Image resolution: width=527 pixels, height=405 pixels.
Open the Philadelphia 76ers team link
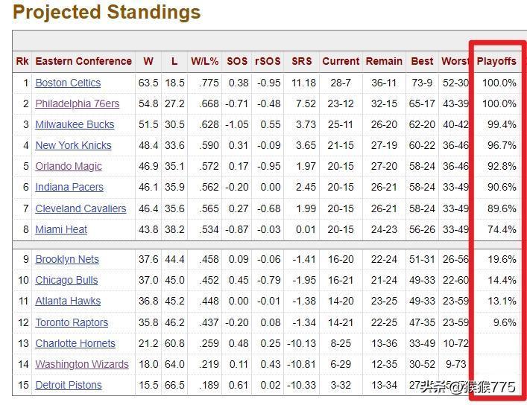[78, 103]
